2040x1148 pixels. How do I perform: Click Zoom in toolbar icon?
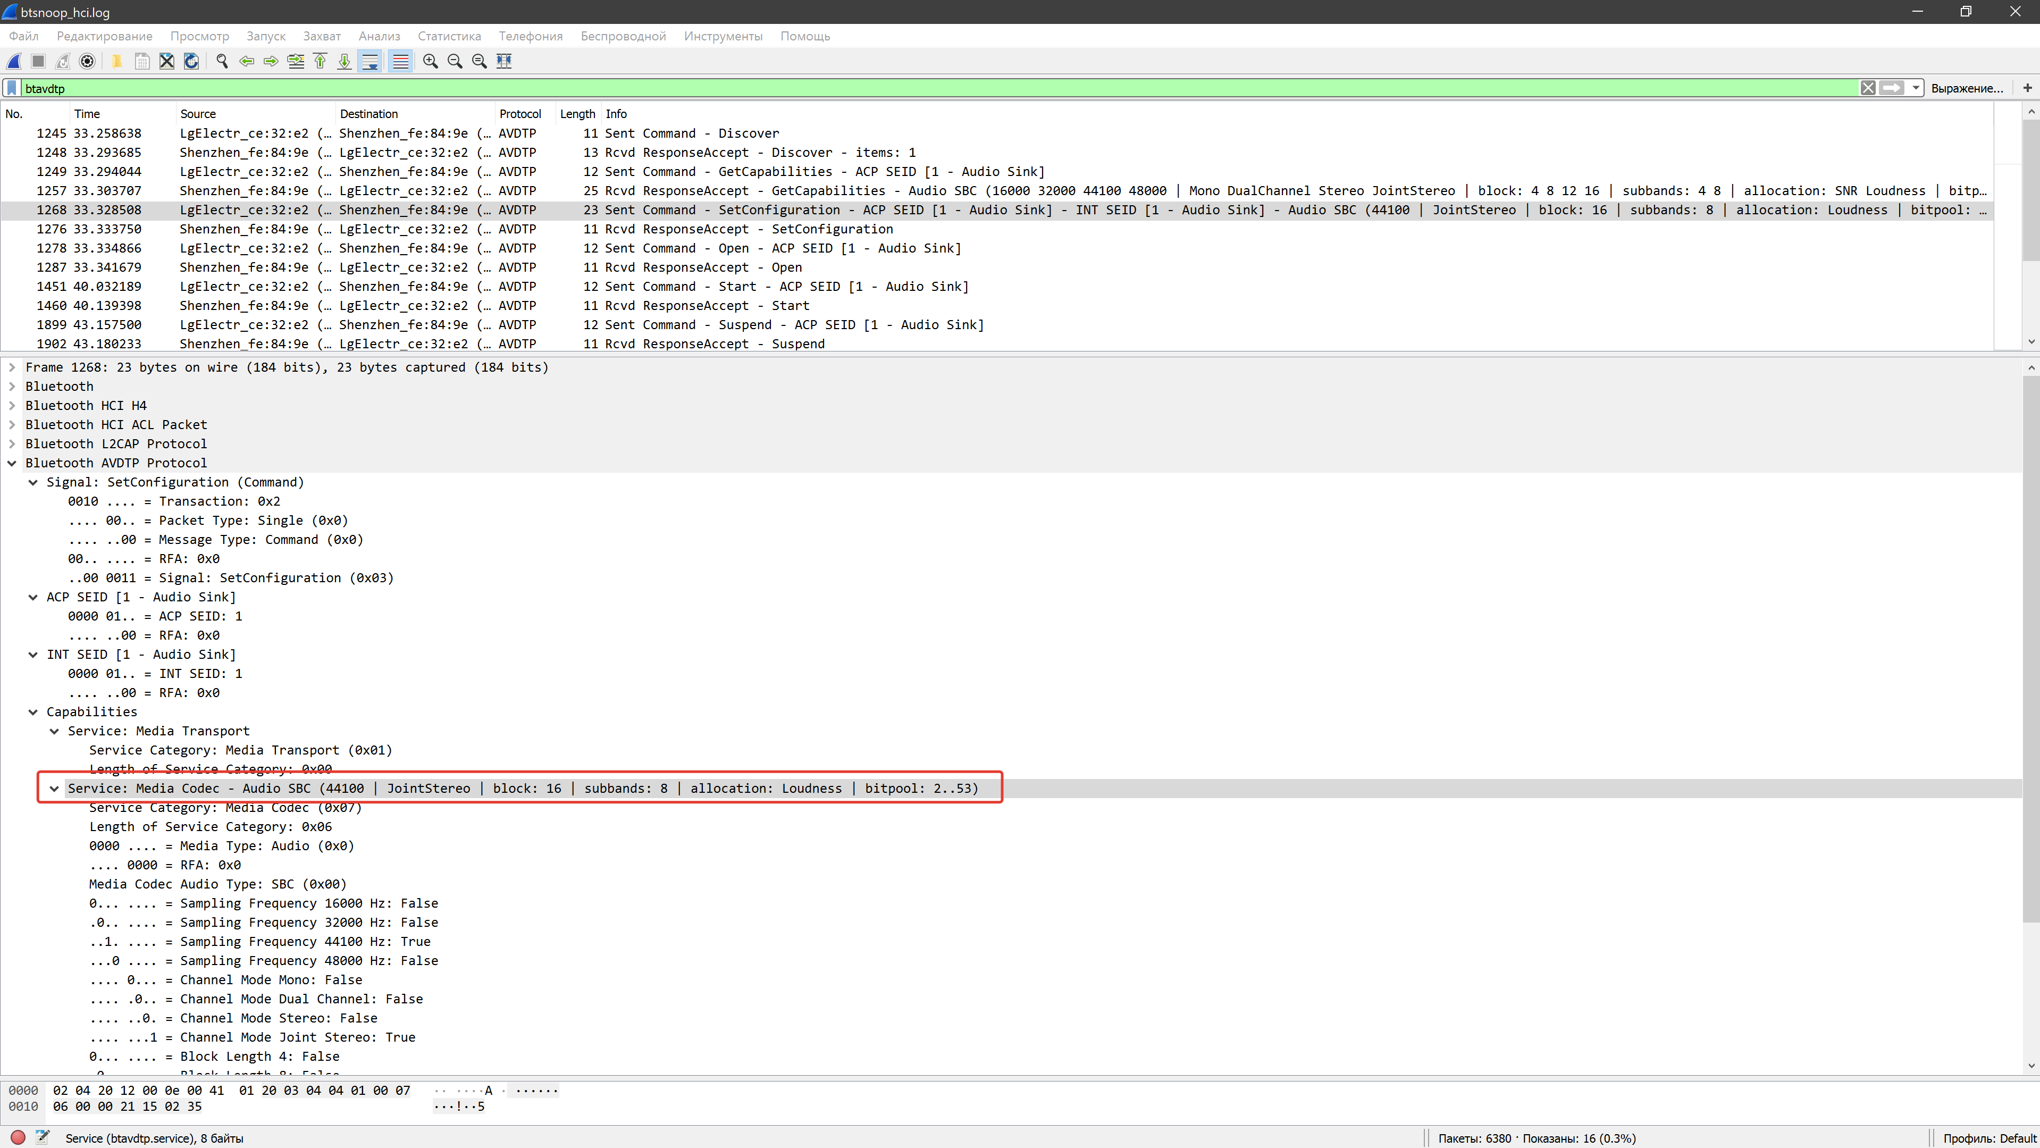point(430,61)
